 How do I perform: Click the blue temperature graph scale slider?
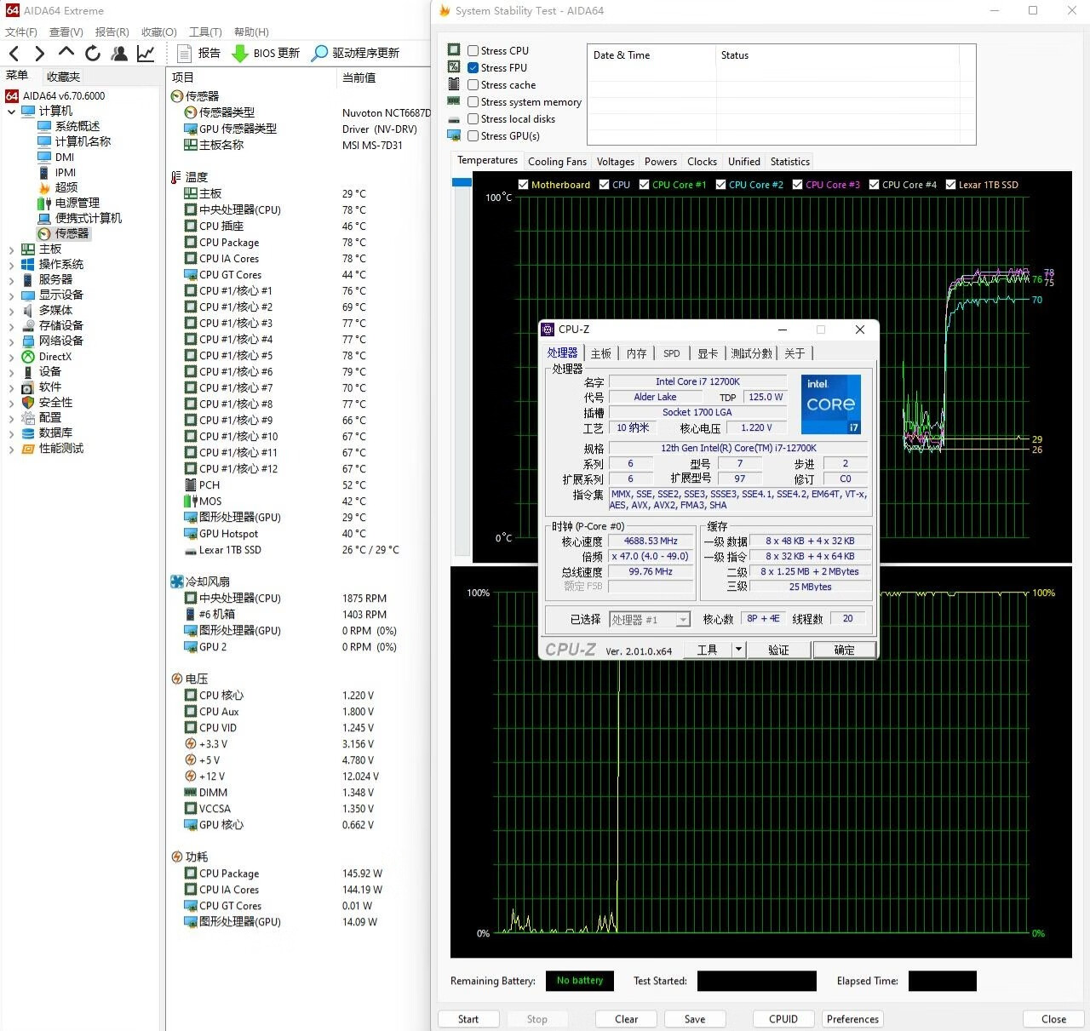pyautogui.click(x=462, y=182)
